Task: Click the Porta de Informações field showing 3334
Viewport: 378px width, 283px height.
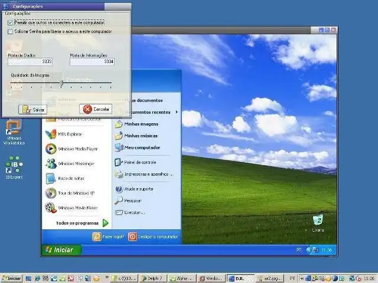Action: pyautogui.click(x=92, y=61)
